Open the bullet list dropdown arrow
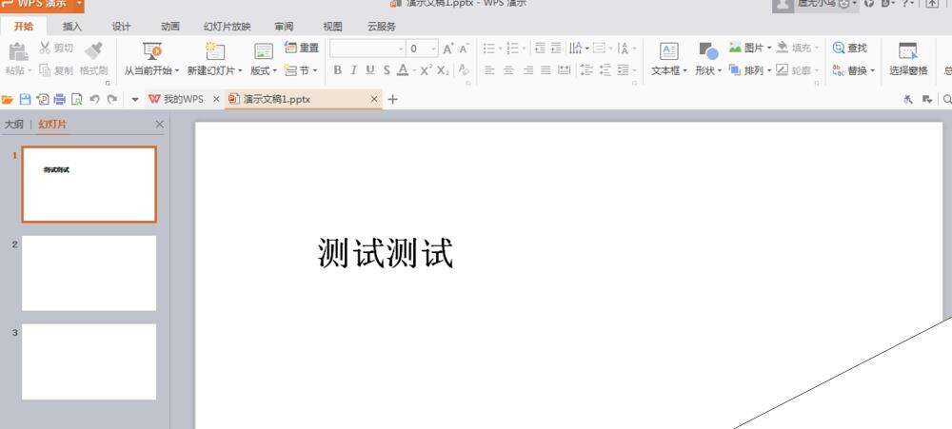Screen dimensions: 952x429 [501, 49]
